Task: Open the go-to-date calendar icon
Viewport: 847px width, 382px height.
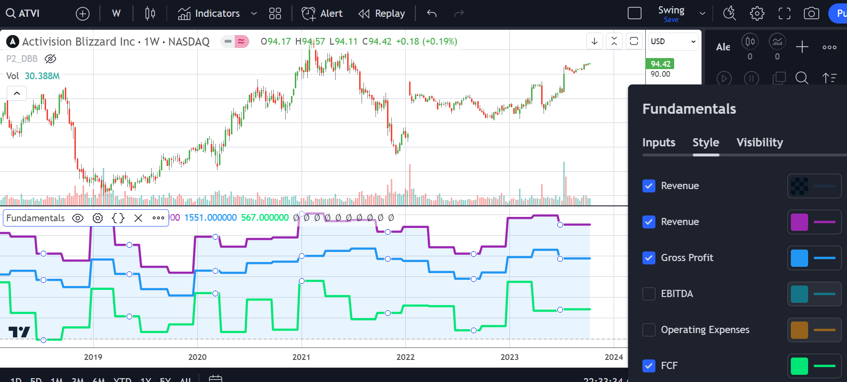Action: (x=216, y=378)
